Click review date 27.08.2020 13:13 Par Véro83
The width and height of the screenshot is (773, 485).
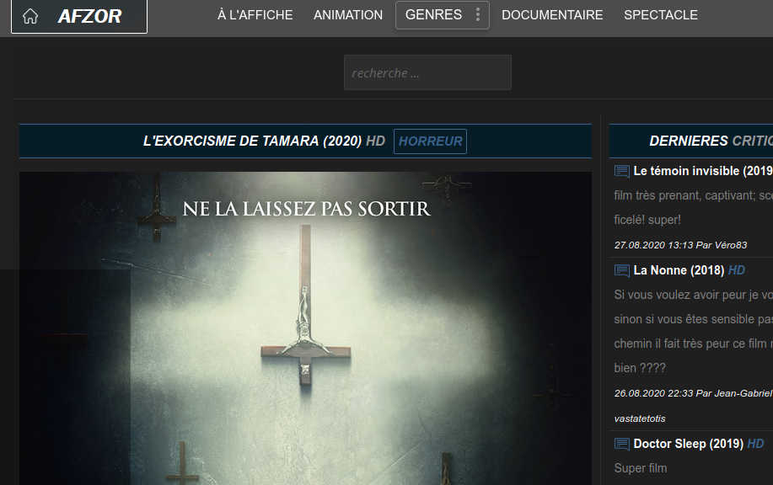(680, 245)
